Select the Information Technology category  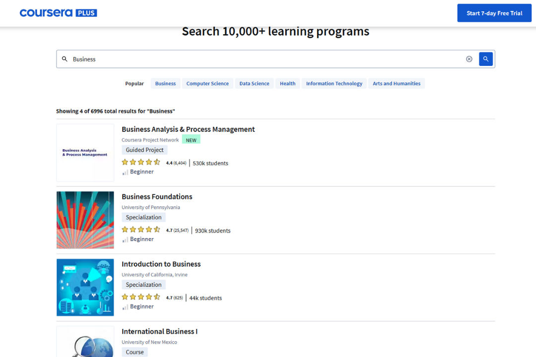tap(334, 83)
